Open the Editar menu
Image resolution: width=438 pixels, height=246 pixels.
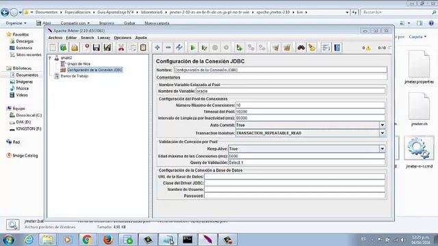pyautogui.click(x=71, y=38)
